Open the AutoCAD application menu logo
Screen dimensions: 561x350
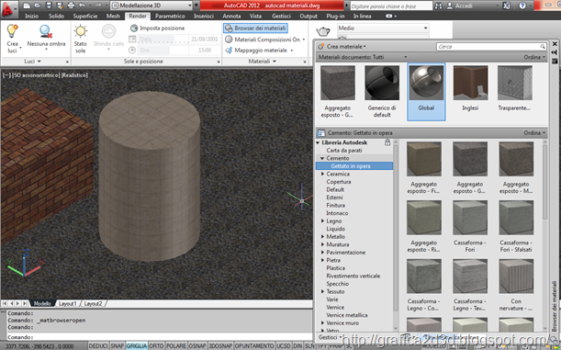pos(8,9)
